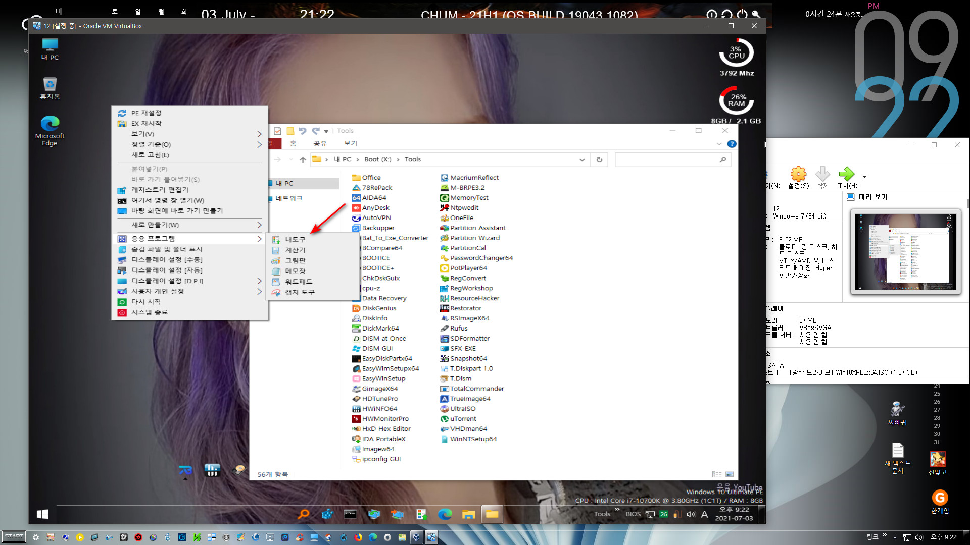The image size is (970, 545).
Task: Expand the 새로 만들기(W) submenu arrow
Action: tap(259, 225)
